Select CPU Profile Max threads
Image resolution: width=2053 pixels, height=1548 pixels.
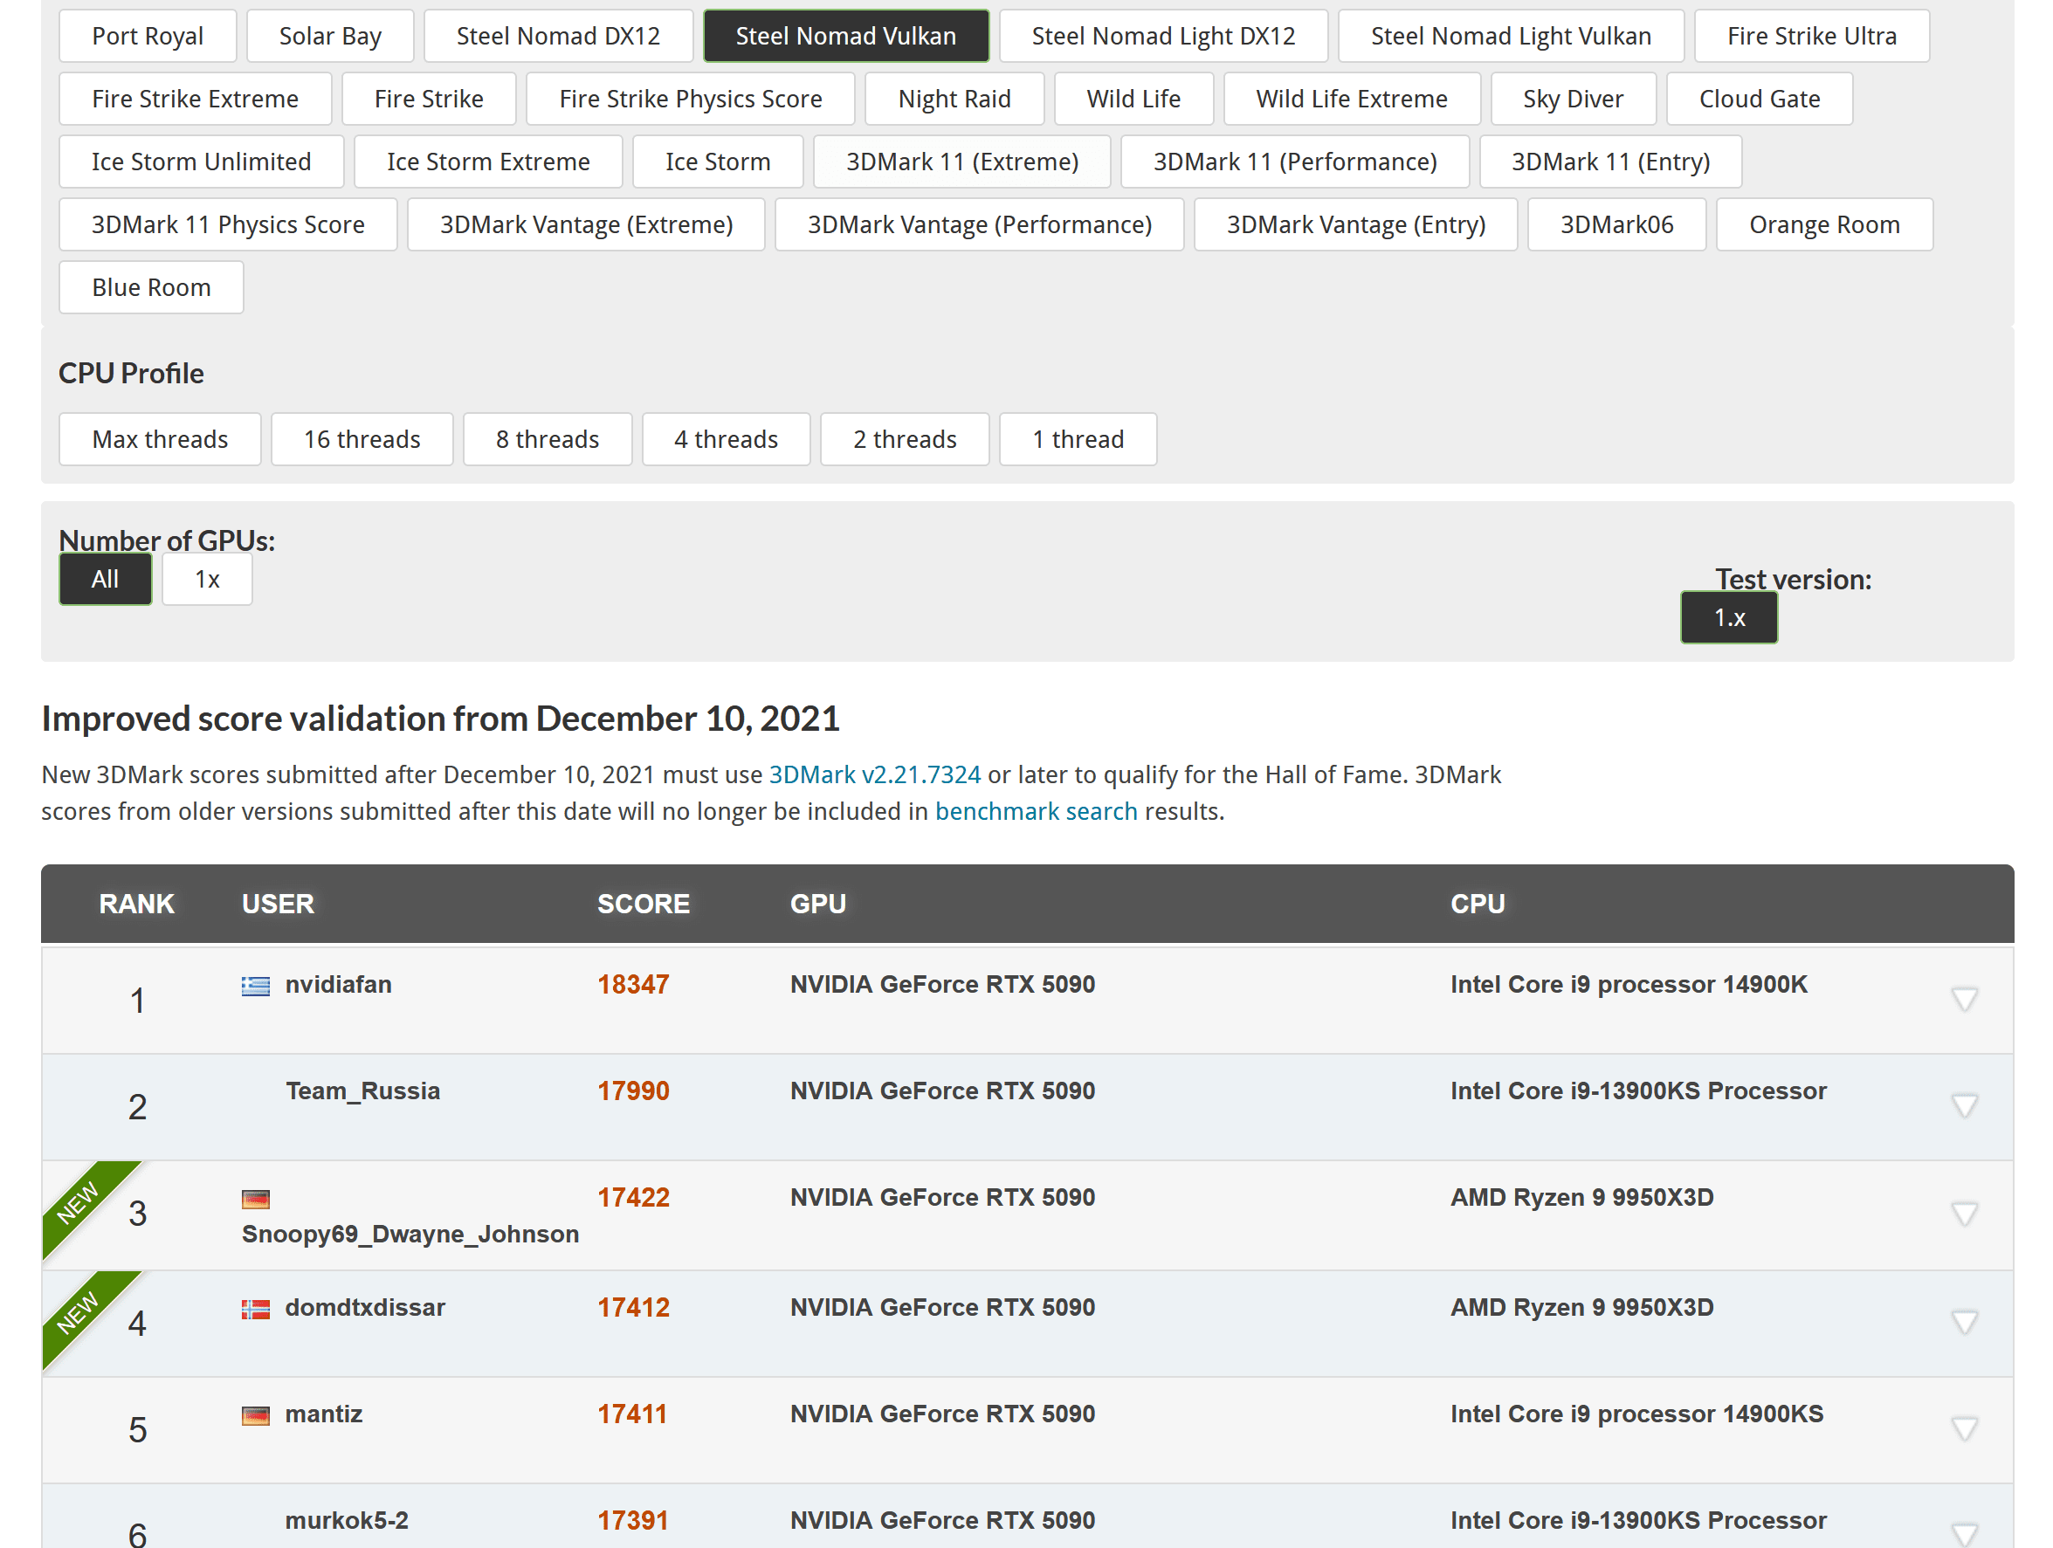(x=160, y=439)
